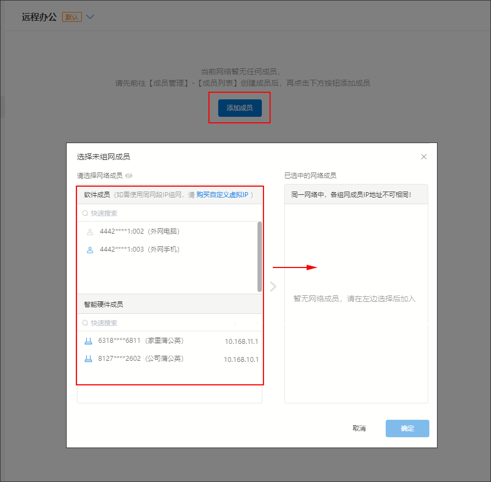Image resolution: width=491 pixels, height=482 pixels.
Task: Click IP address 10.168.10.1
Action: [x=241, y=360]
